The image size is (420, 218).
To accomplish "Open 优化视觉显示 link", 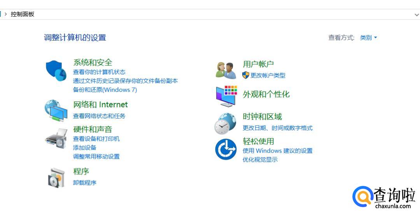I will coord(260,160).
